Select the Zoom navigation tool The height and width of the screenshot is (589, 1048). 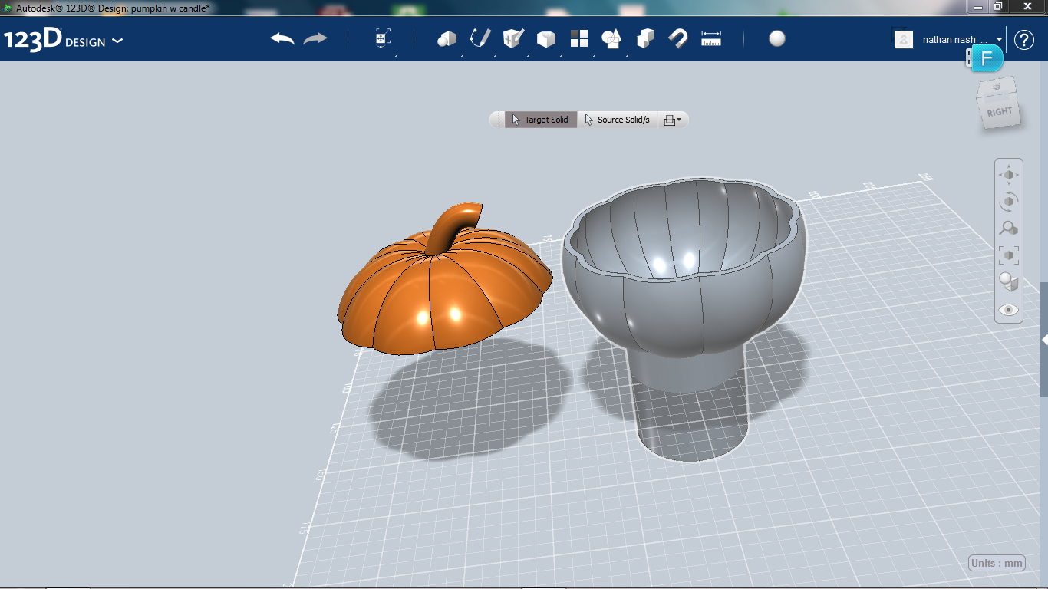click(1009, 229)
